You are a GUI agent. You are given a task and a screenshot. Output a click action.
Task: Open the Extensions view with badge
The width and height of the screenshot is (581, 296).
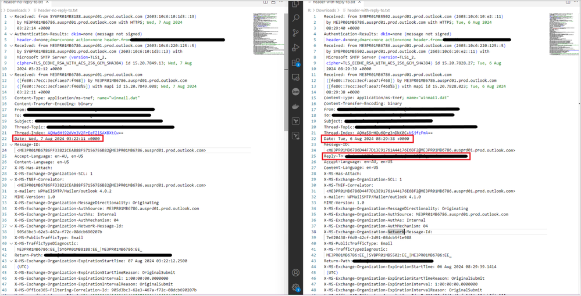pyautogui.click(x=295, y=62)
